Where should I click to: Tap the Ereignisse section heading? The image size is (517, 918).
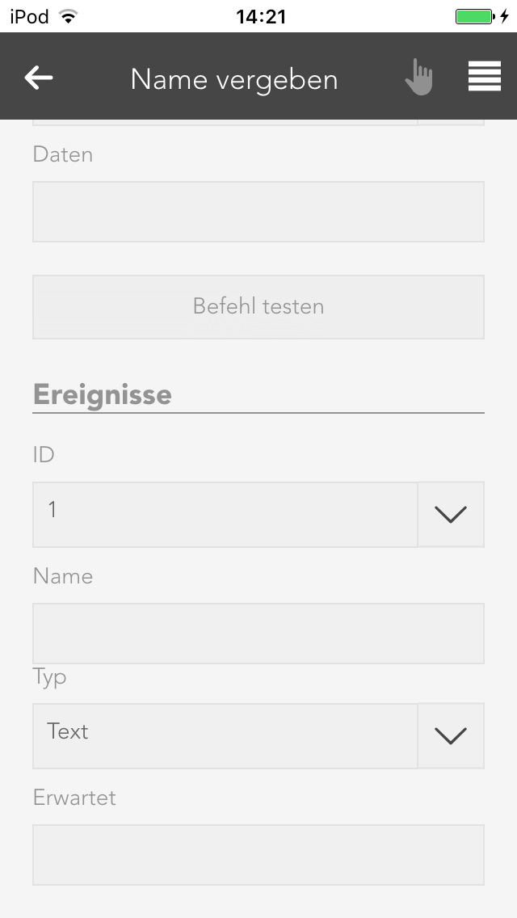(x=103, y=394)
